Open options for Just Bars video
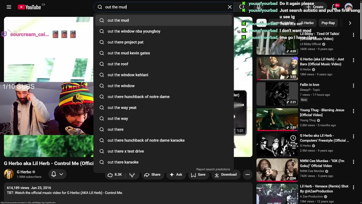This screenshot has width=362, height=204. click(353, 60)
